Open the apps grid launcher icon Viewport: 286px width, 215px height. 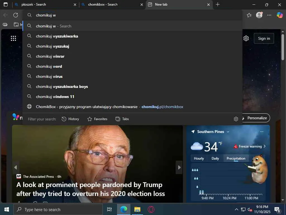pos(13,38)
